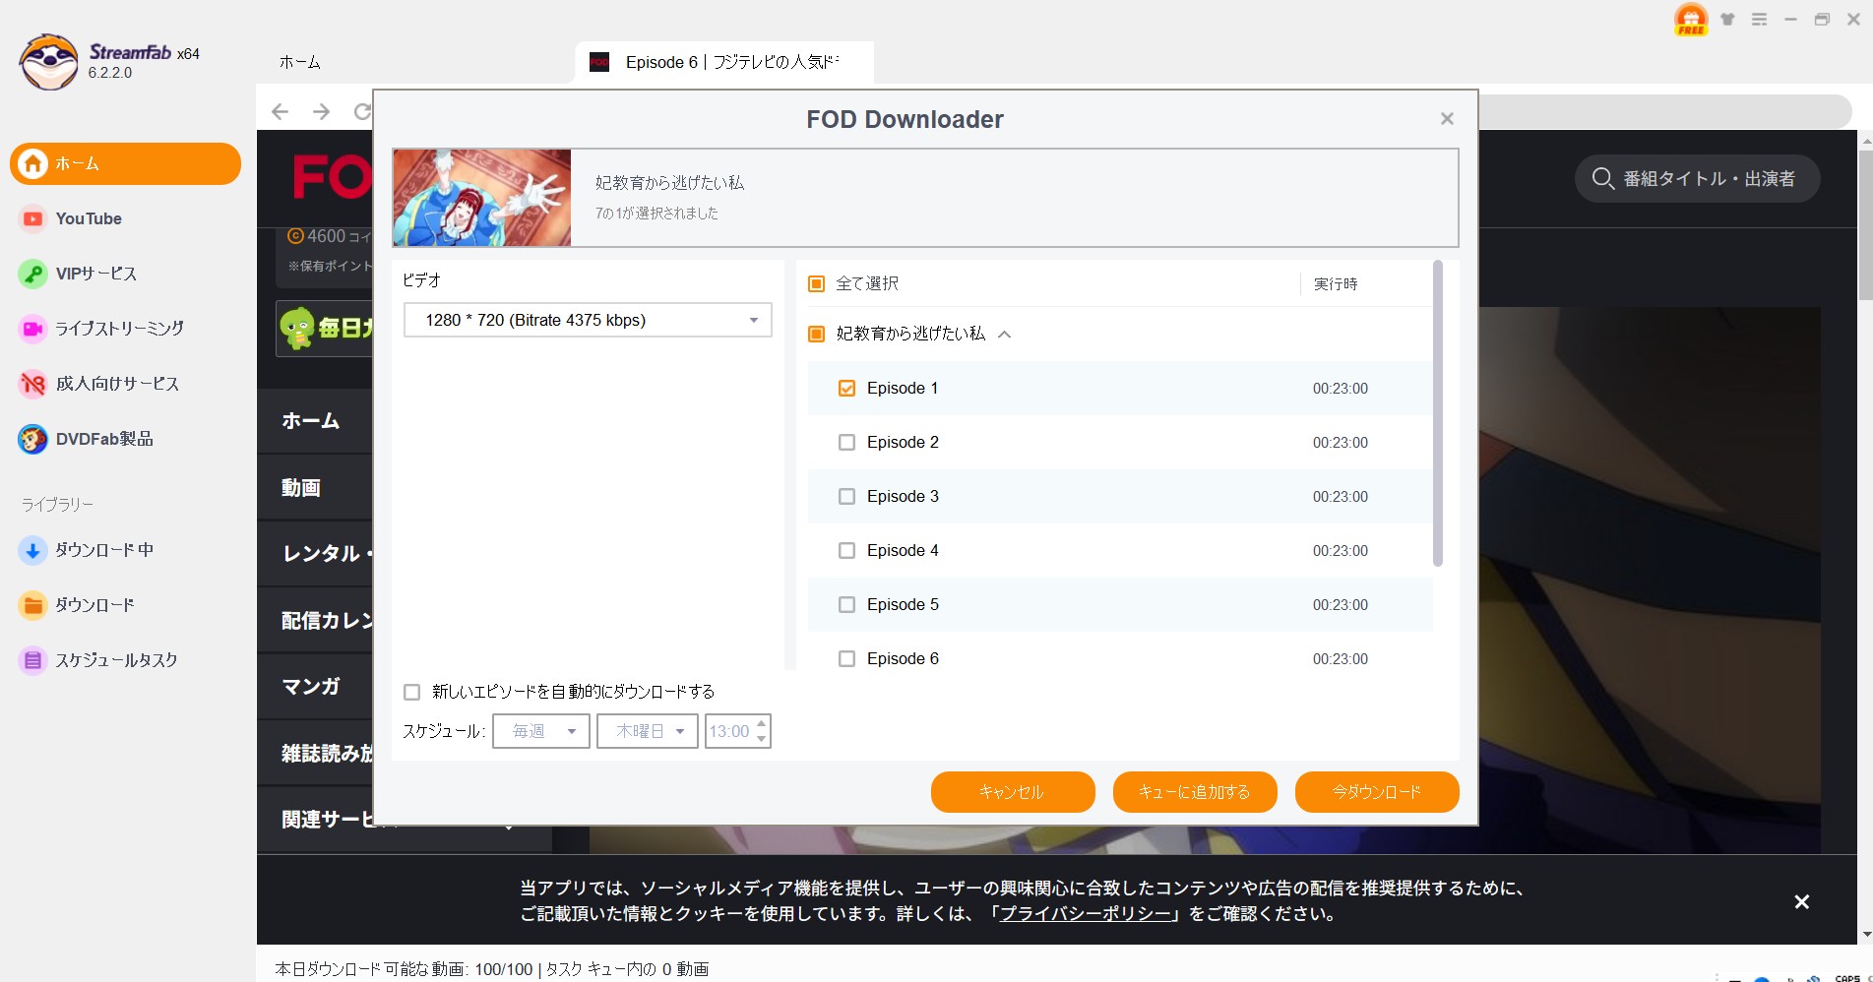Click the browser forward arrow
The height and width of the screenshot is (982, 1873).
coord(321,111)
